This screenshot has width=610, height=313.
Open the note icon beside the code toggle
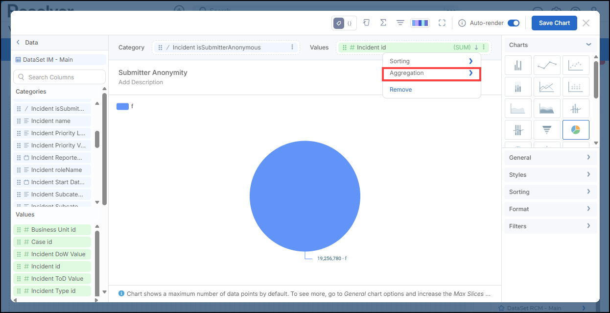pos(366,23)
